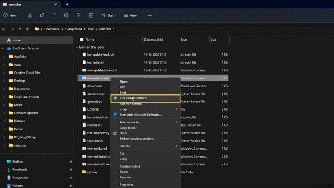The width and height of the screenshot is (334, 188).
Task: Choose Delete in context menu
Action: click(x=124, y=172)
